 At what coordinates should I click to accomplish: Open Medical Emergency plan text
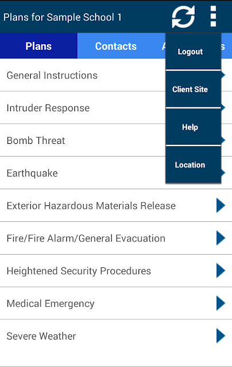coord(50,303)
